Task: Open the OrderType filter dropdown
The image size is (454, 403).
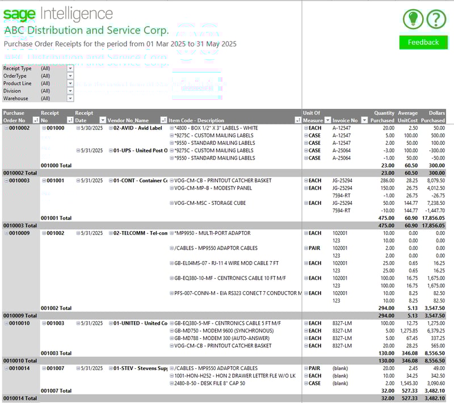Action: (70, 76)
